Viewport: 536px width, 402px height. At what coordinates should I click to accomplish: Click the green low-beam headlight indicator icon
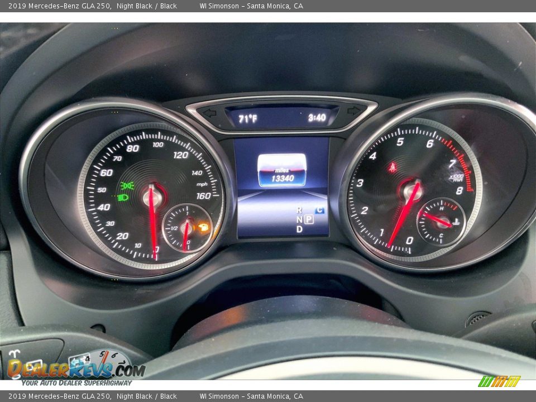[x=123, y=198]
